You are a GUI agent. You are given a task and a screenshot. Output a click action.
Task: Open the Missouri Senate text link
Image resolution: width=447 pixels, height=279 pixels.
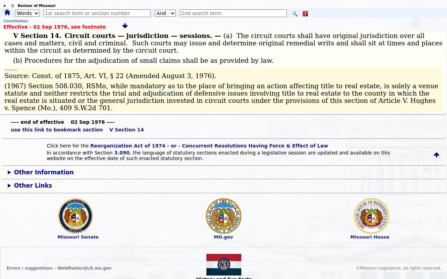click(x=78, y=237)
